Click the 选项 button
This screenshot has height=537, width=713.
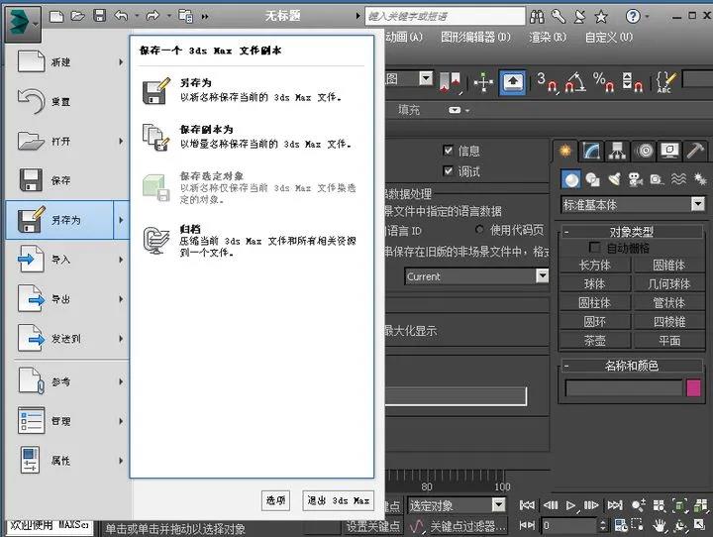pos(275,500)
